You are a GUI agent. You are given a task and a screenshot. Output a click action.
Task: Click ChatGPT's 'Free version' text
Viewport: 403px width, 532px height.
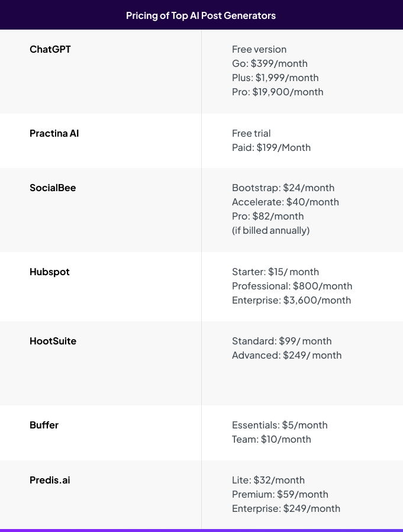259,50
